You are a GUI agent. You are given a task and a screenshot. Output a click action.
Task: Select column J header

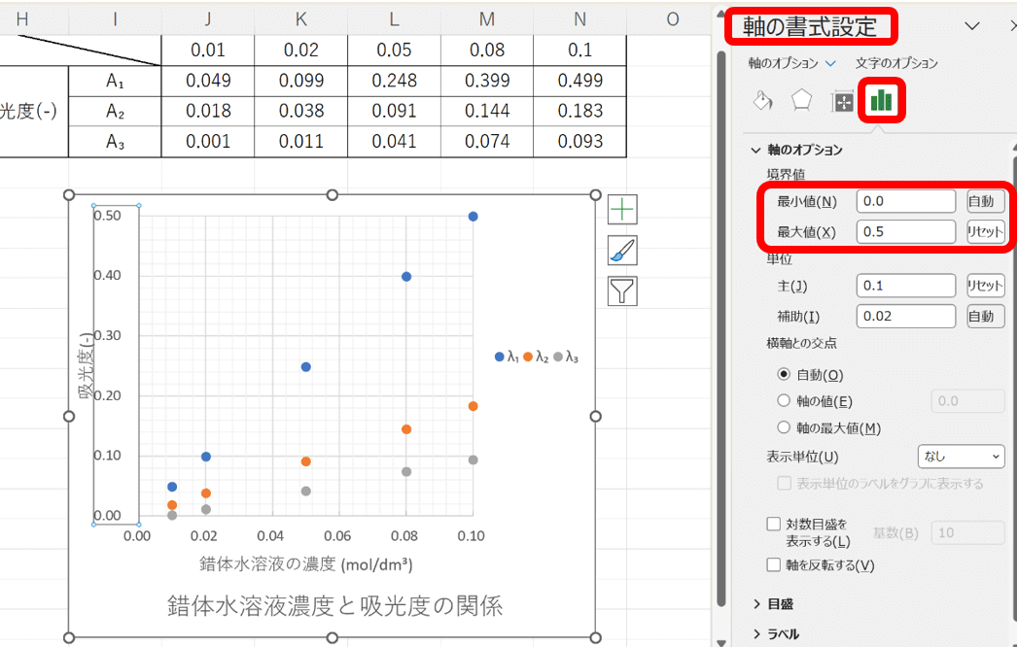click(208, 18)
